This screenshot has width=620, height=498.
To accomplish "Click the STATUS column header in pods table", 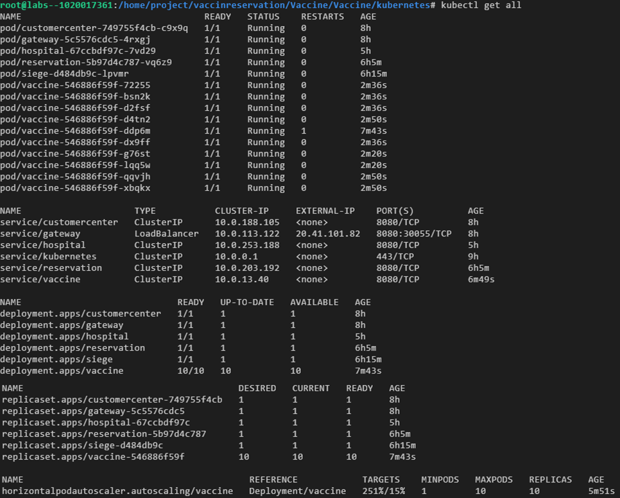I will tap(263, 17).
